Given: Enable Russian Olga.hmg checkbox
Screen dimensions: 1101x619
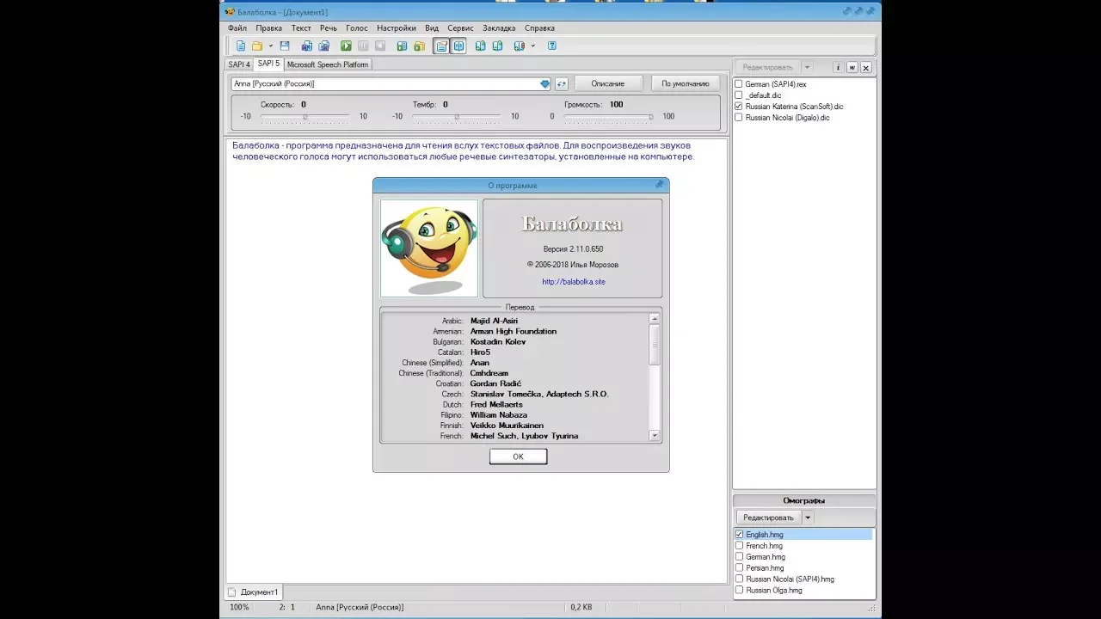Looking at the screenshot, I should (739, 591).
